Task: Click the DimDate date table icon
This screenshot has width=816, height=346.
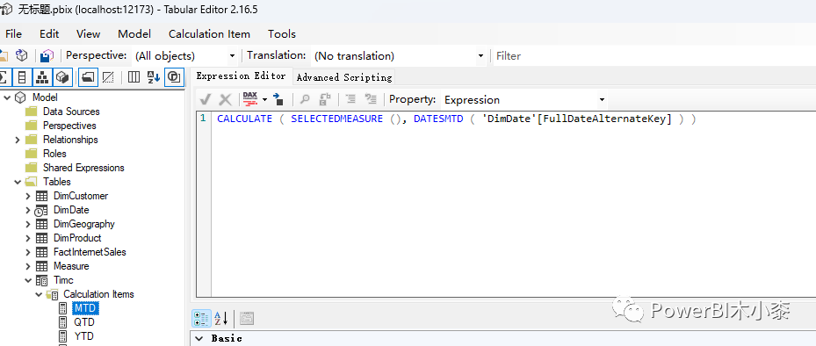Action: 41,210
